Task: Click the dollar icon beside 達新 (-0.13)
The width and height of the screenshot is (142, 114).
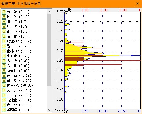Action: click(4, 76)
